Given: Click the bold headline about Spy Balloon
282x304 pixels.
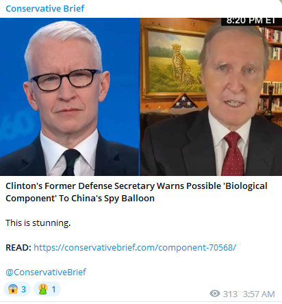Looking at the screenshot, I should coord(136,192).
